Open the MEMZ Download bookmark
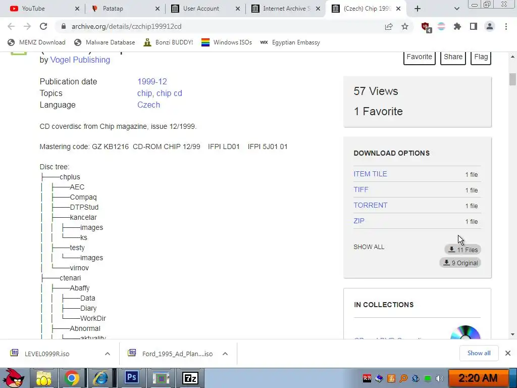The width and height of the screenshot is (517, 388). [x=36, y=42]
